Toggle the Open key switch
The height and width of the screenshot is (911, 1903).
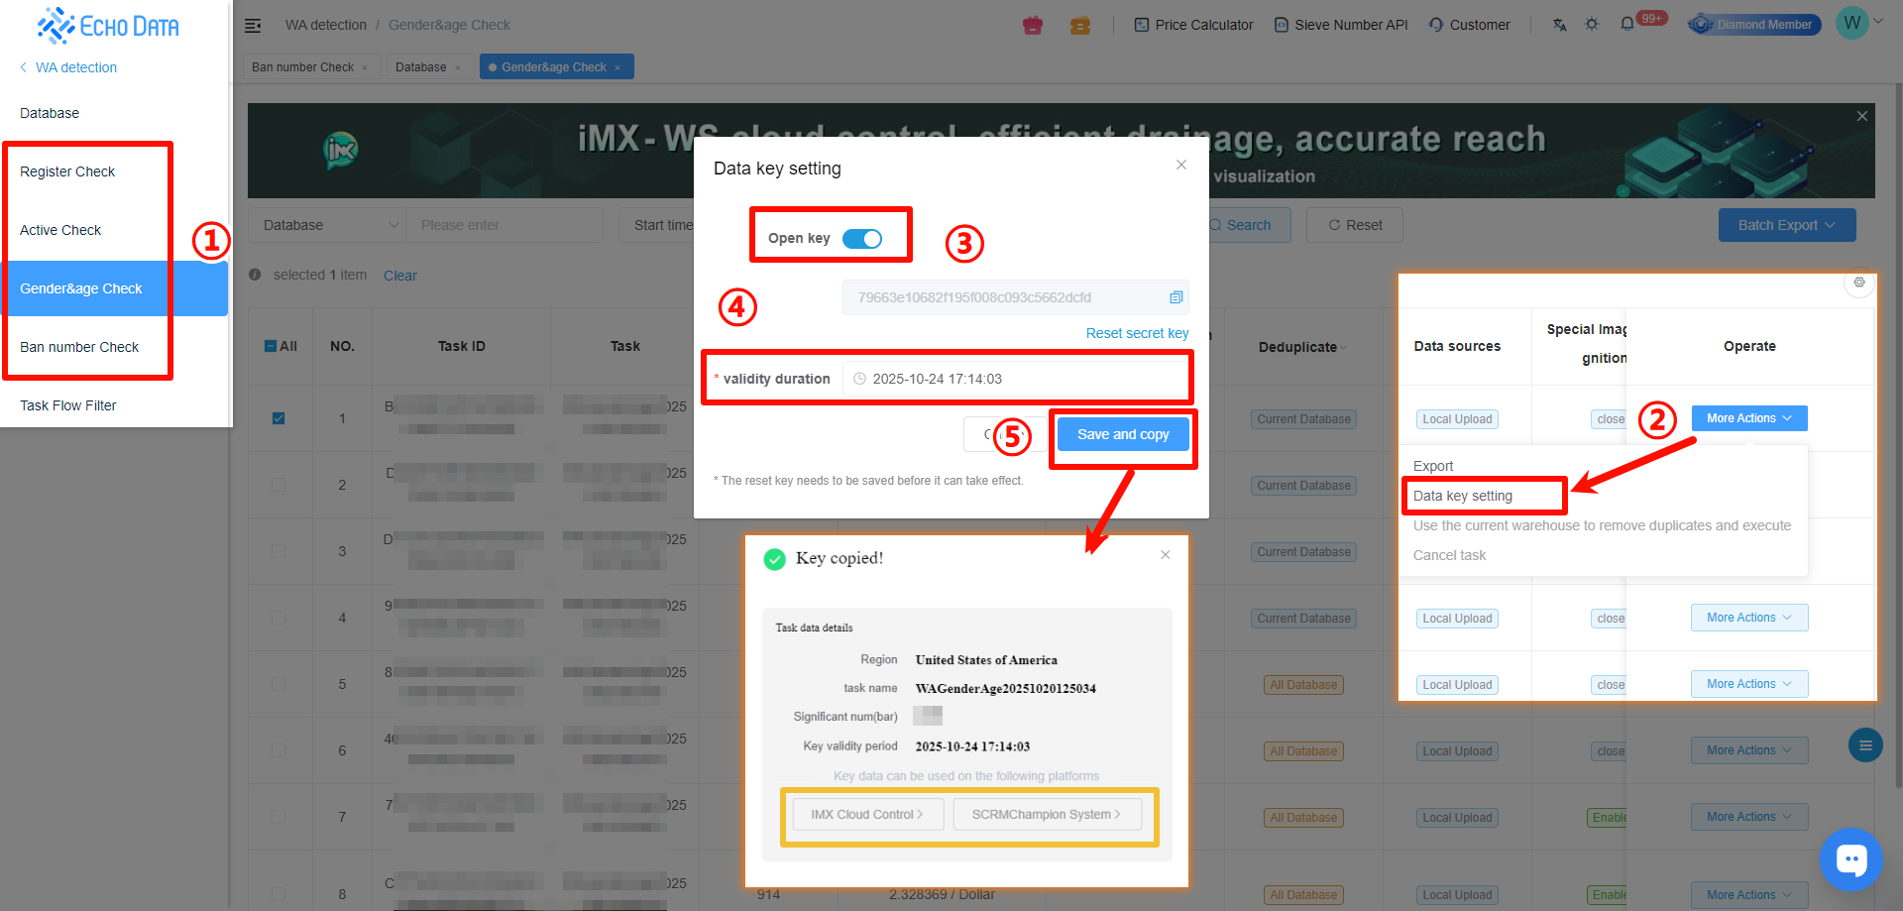[x=861, y=239]
